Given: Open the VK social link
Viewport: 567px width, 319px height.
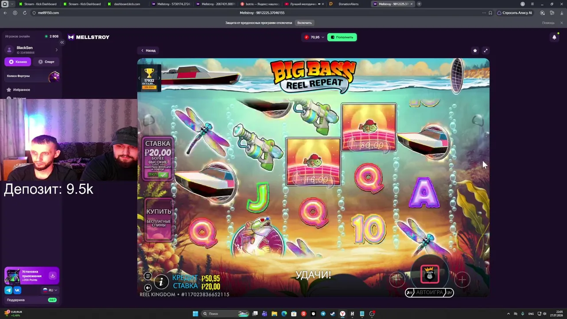Looking at the screenshot, I should (x=17, y=290).
